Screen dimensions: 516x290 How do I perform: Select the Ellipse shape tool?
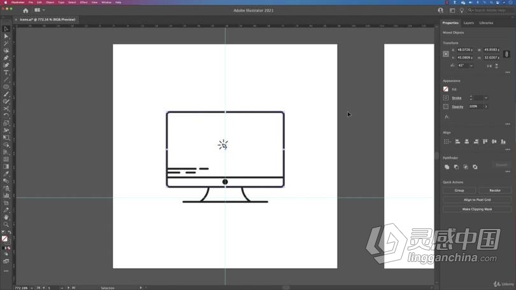click(x=6, y=87)
